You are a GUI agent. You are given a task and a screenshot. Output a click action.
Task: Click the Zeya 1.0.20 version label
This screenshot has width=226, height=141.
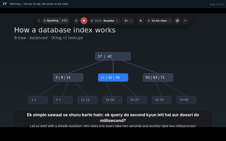point(216,4)
